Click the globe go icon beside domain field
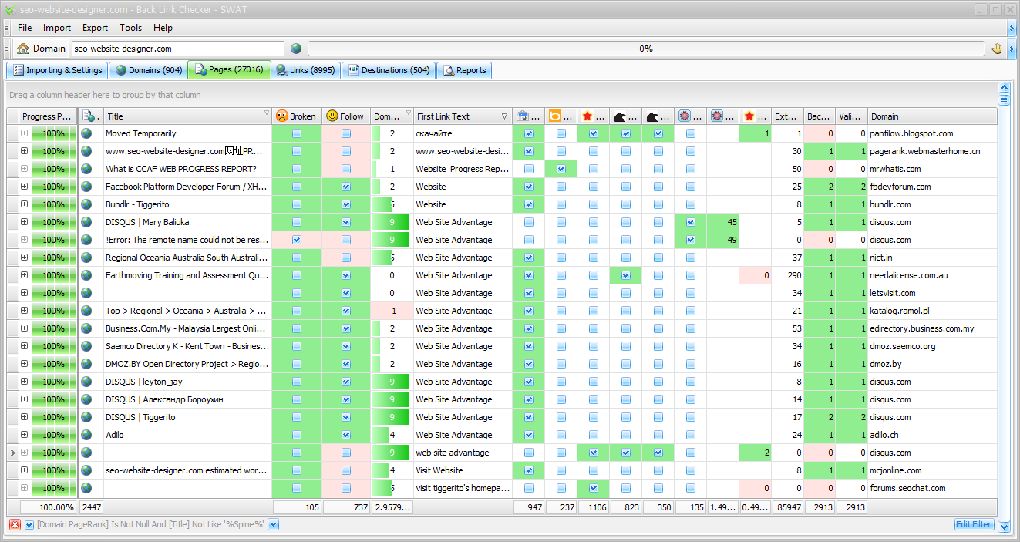 click(296, 49)
